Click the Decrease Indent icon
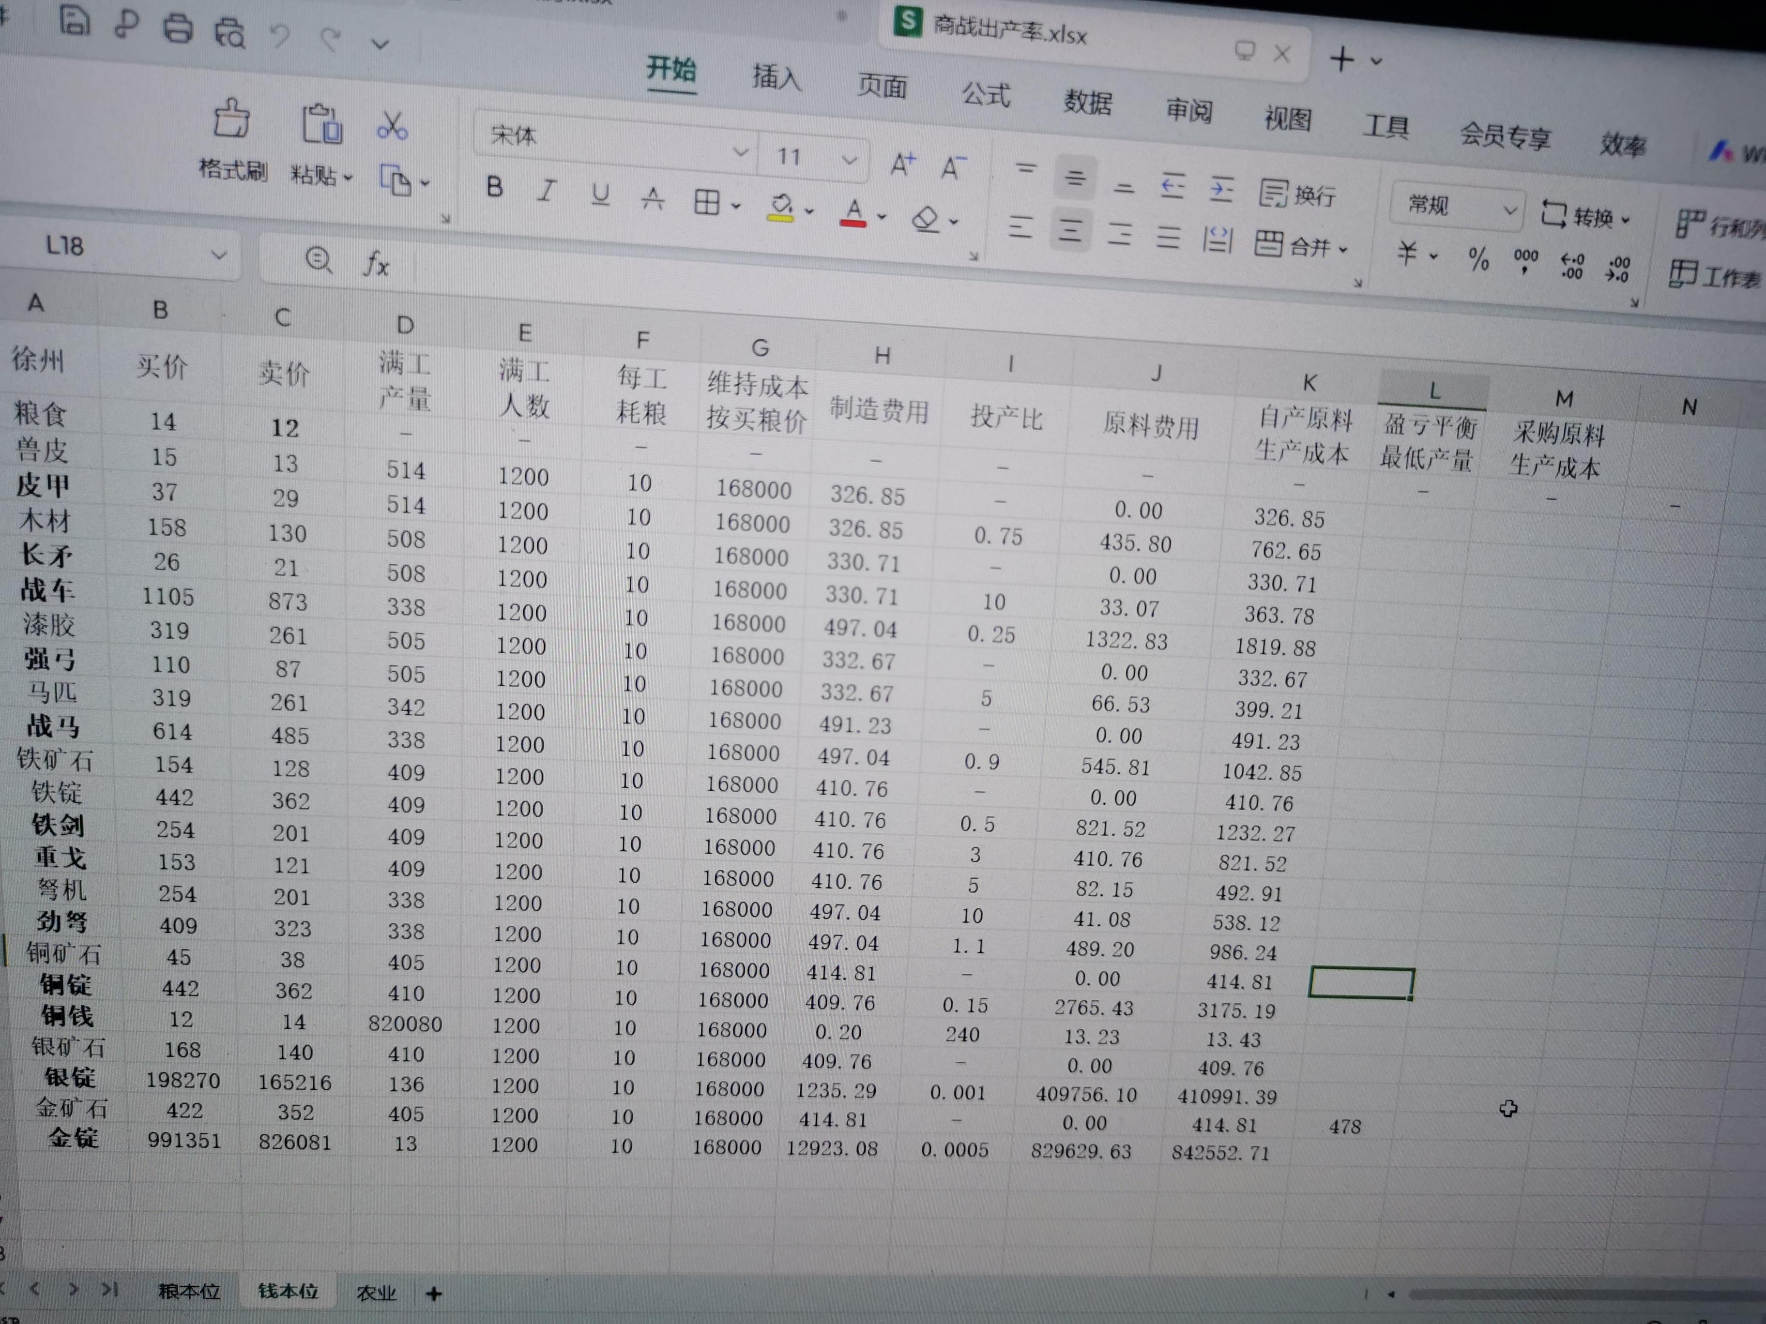 1172,186
